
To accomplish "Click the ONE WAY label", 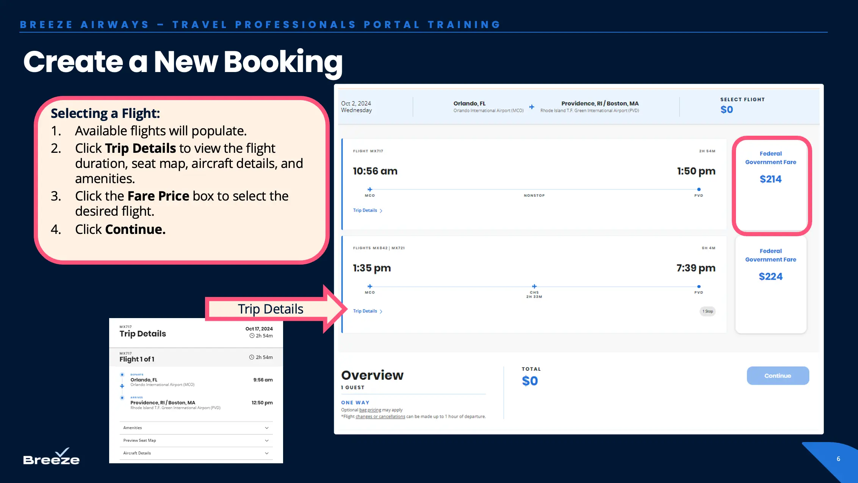I will point(355,403).
